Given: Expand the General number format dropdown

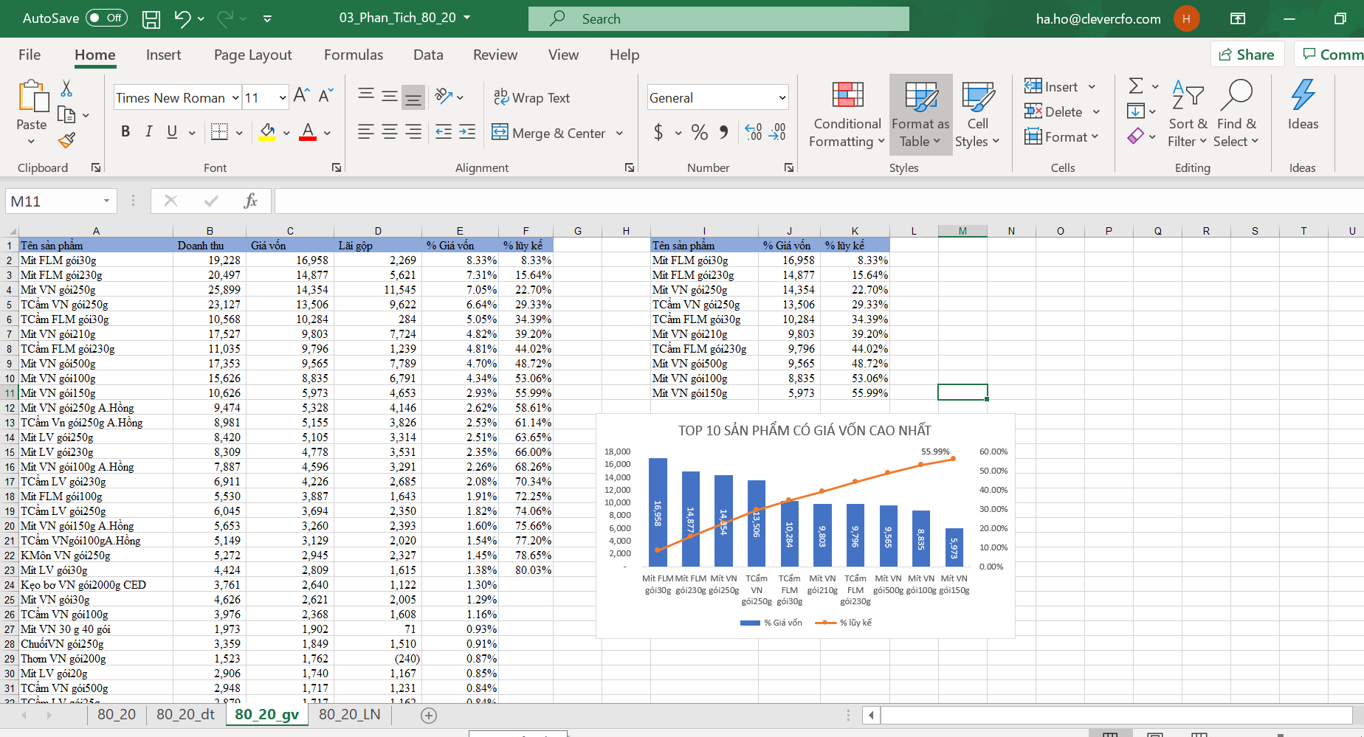Looking at the screenshot, I should tap(782, 98).
